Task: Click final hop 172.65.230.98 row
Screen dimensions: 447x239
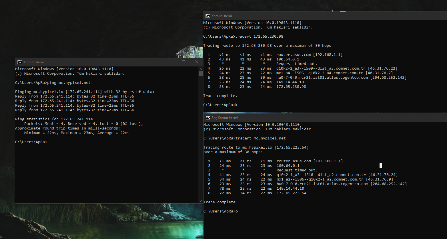Action: tap(257, 87)
